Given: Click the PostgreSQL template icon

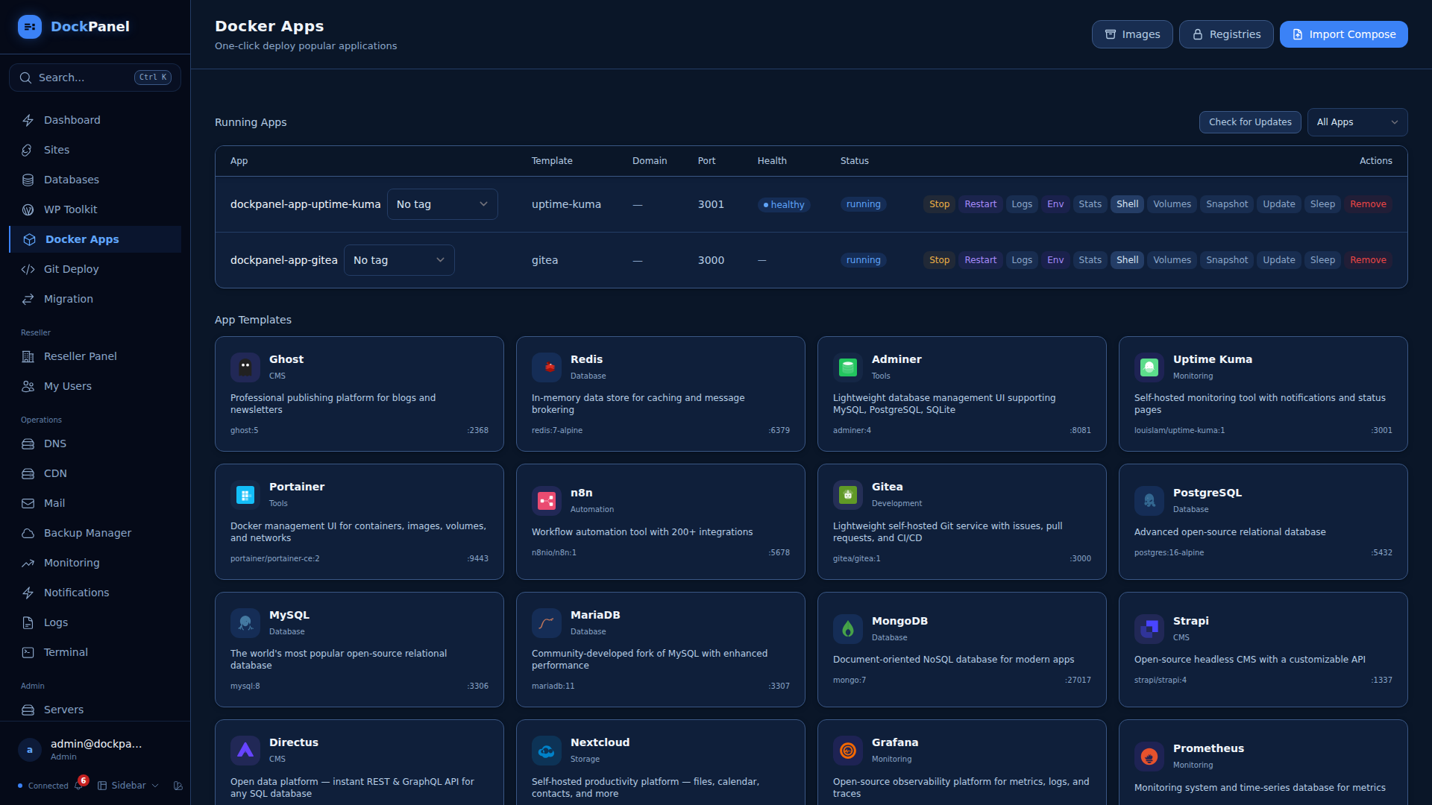Looking at the screenshot, I should click(1149, 501).
